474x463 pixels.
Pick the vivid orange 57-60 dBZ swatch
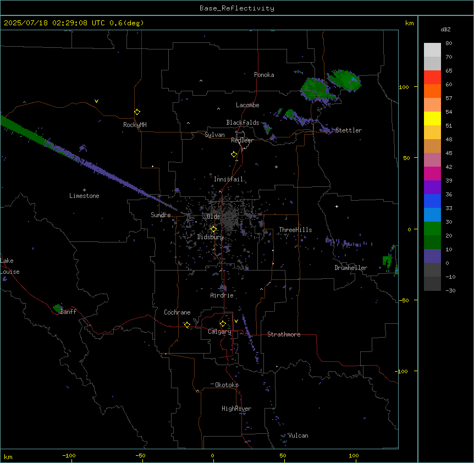tap(432, 91)
